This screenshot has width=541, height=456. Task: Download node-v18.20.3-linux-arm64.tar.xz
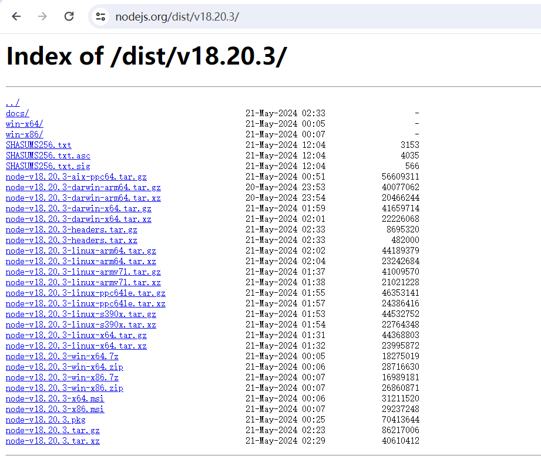80,261
